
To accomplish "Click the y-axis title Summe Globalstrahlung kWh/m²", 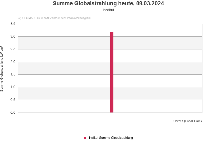I will [2, 68].
